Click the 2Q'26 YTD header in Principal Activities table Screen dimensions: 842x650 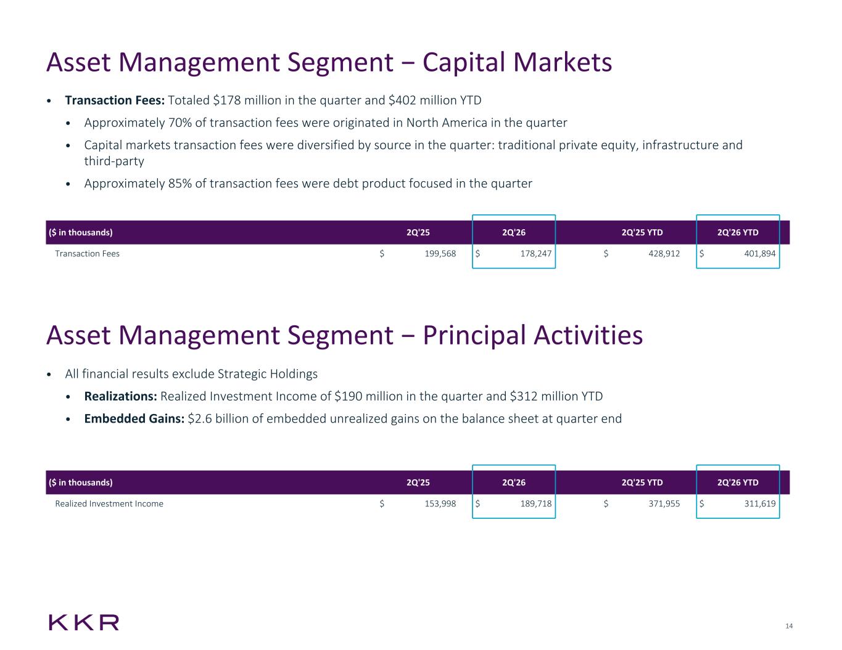click(x=738, y=482)
